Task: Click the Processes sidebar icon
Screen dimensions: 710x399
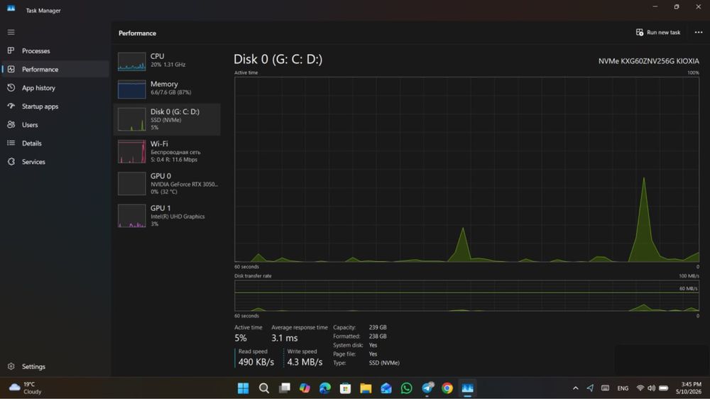Action: pyautogui.click(x=11, y=50)
